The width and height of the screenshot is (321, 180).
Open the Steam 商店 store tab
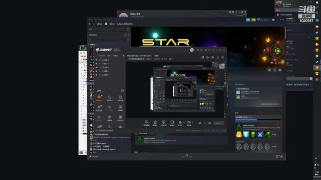coord(100,24)
